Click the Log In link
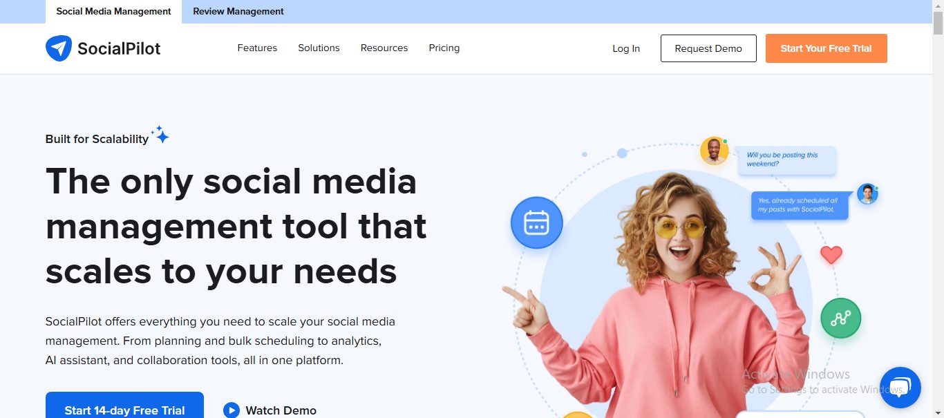 coord(626,48)
